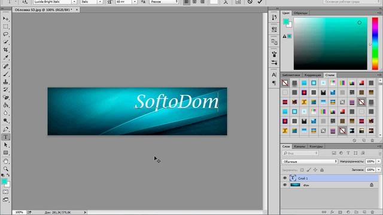Cancel current text edits

pyautogui.click(x=250, y=2)
